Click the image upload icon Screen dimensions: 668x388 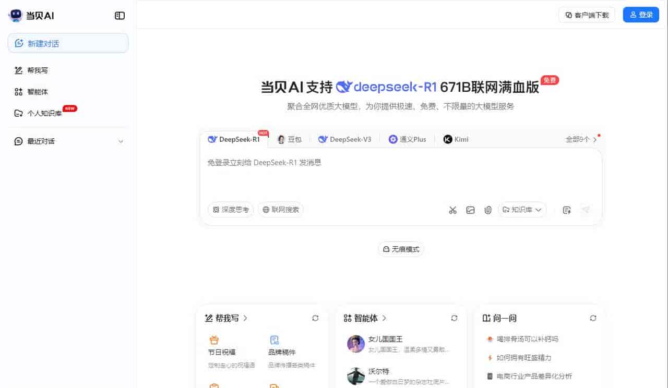[x=470, y=210]
